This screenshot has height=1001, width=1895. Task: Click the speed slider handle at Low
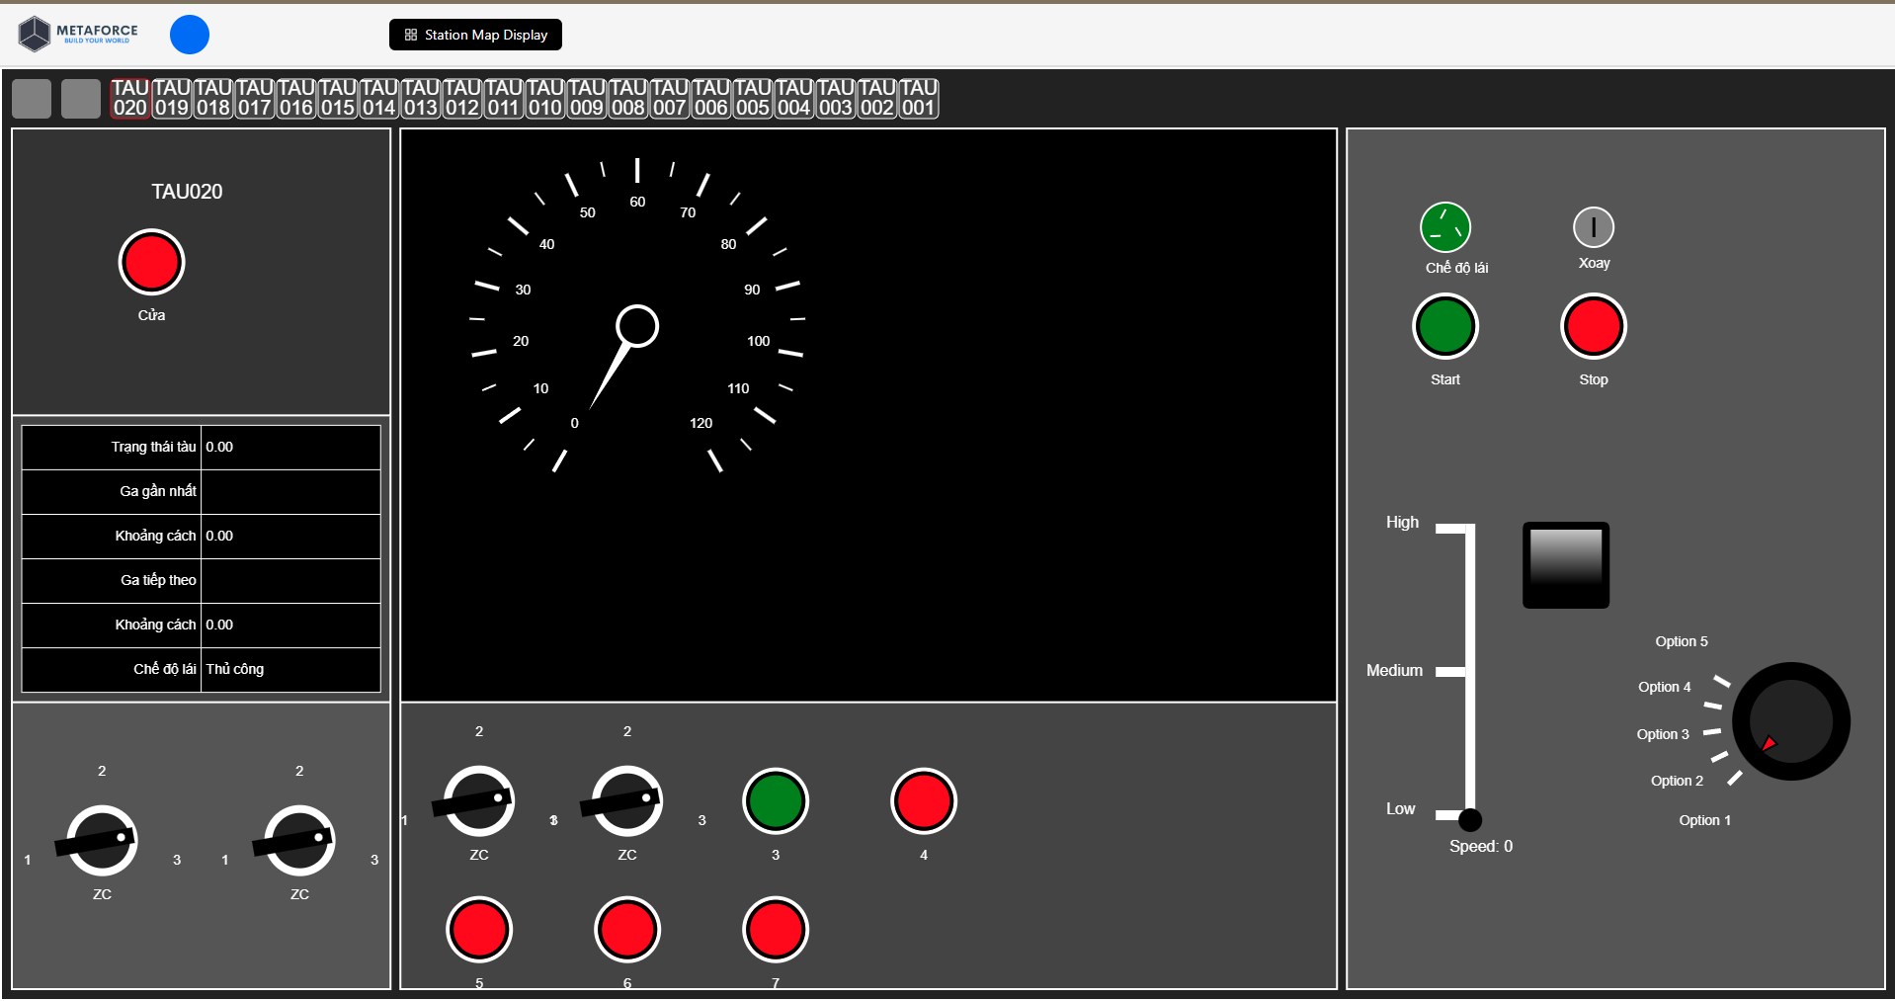1470,819
